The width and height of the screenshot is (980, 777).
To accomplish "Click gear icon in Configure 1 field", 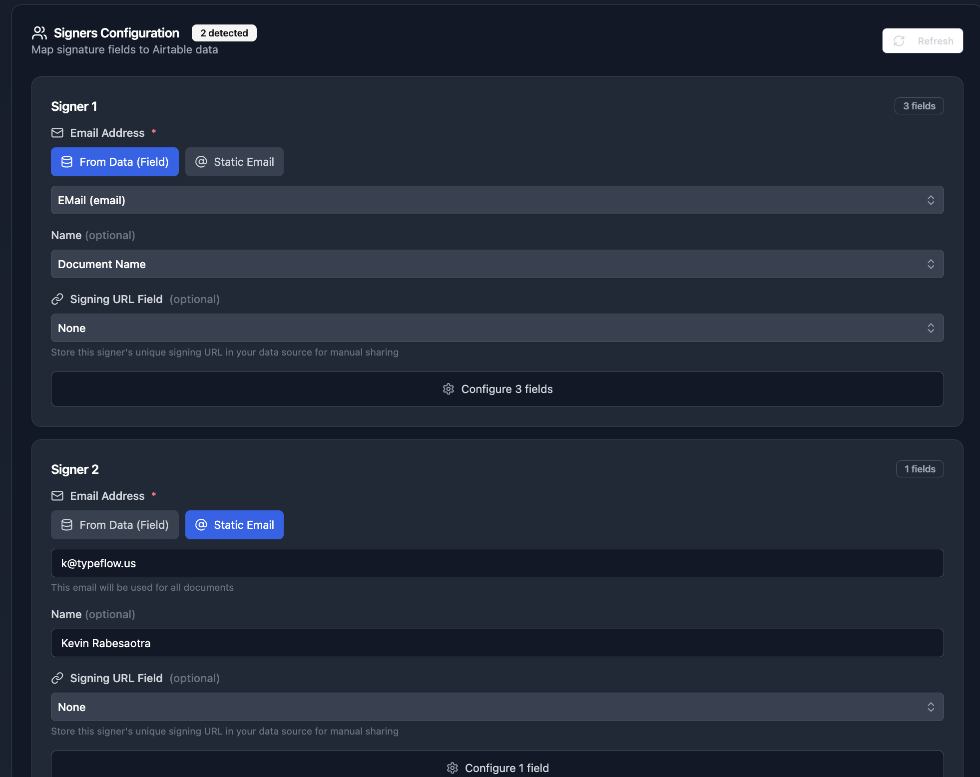I will [453, 768].
